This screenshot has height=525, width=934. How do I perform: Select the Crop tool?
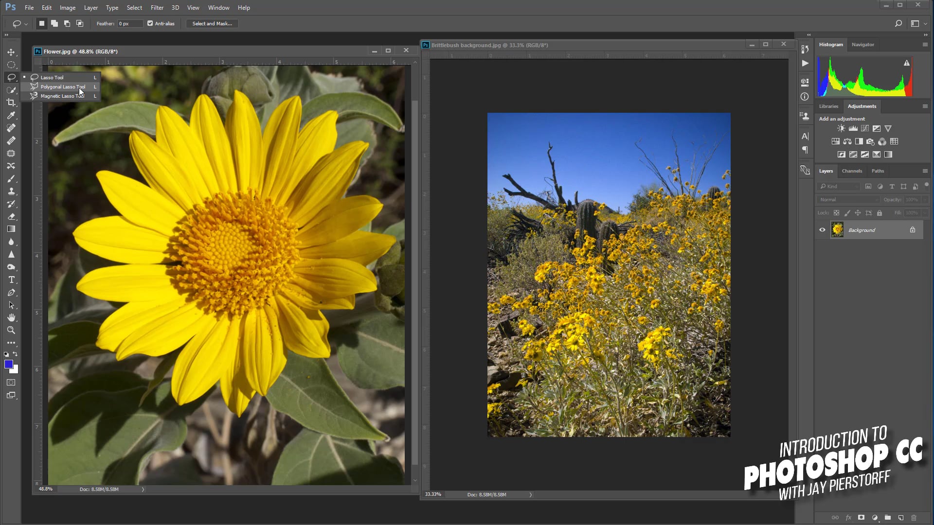tap(11, 103)
